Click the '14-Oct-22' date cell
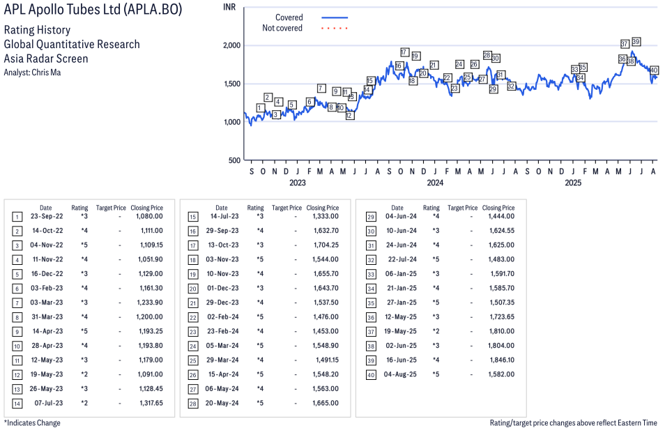The image size is (665, 428). pyautogui.click(x=47, y=231)
